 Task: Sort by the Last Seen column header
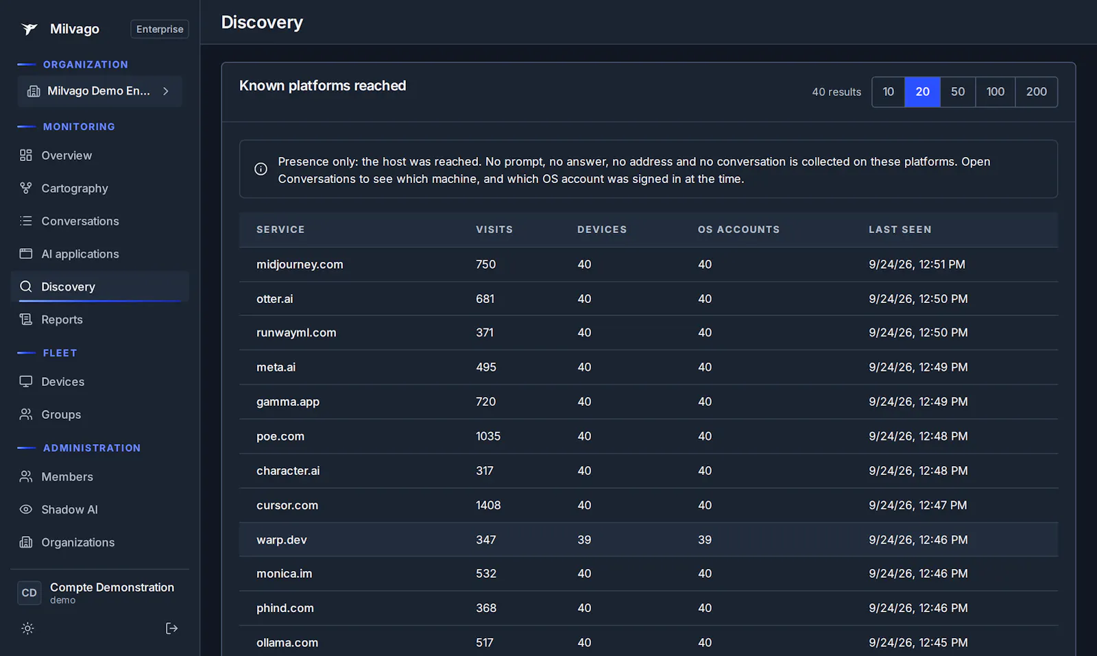900,230
